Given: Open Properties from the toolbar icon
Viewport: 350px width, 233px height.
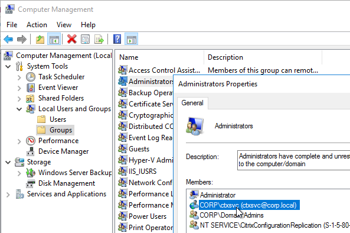Looking at the screenshot, I should 85,40.
